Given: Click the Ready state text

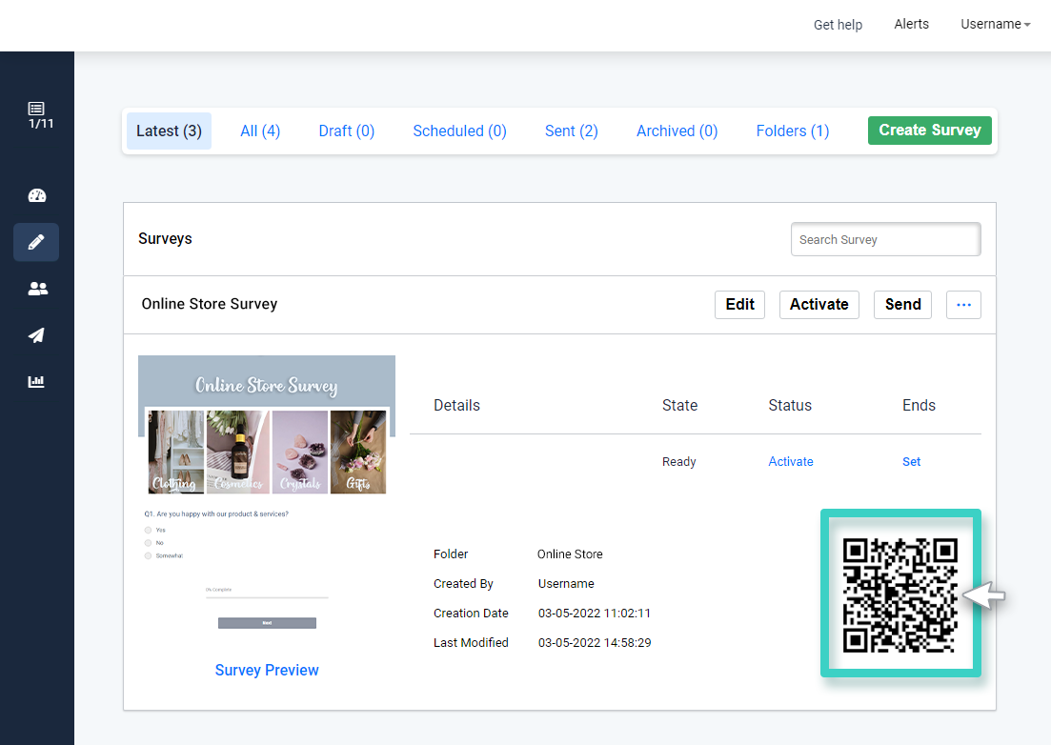Looking at the screenshot, I should (x=679, y=462).
